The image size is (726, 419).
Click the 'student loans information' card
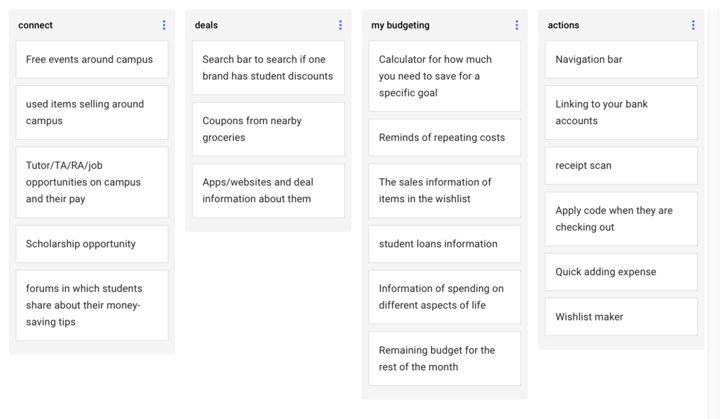click(x=445, y=244)
